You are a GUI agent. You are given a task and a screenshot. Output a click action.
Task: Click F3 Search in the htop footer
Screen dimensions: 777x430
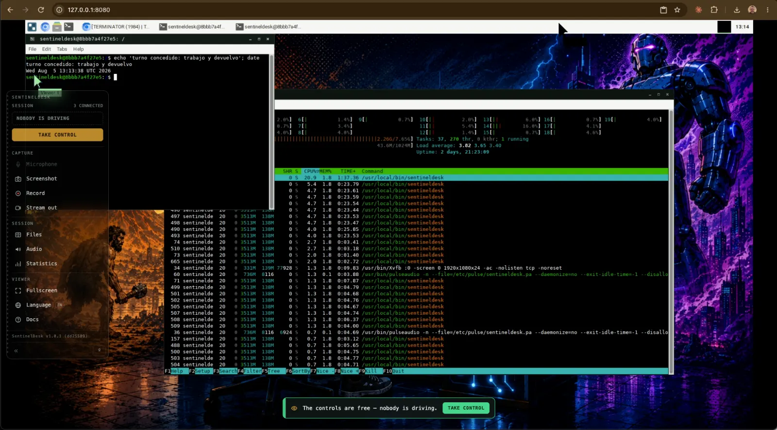[225, 371]
